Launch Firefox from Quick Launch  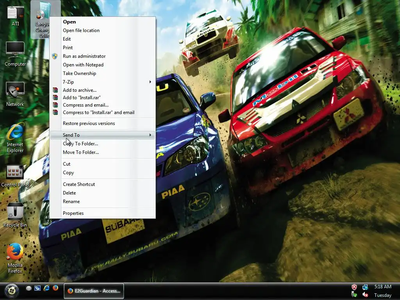[55, 288]
